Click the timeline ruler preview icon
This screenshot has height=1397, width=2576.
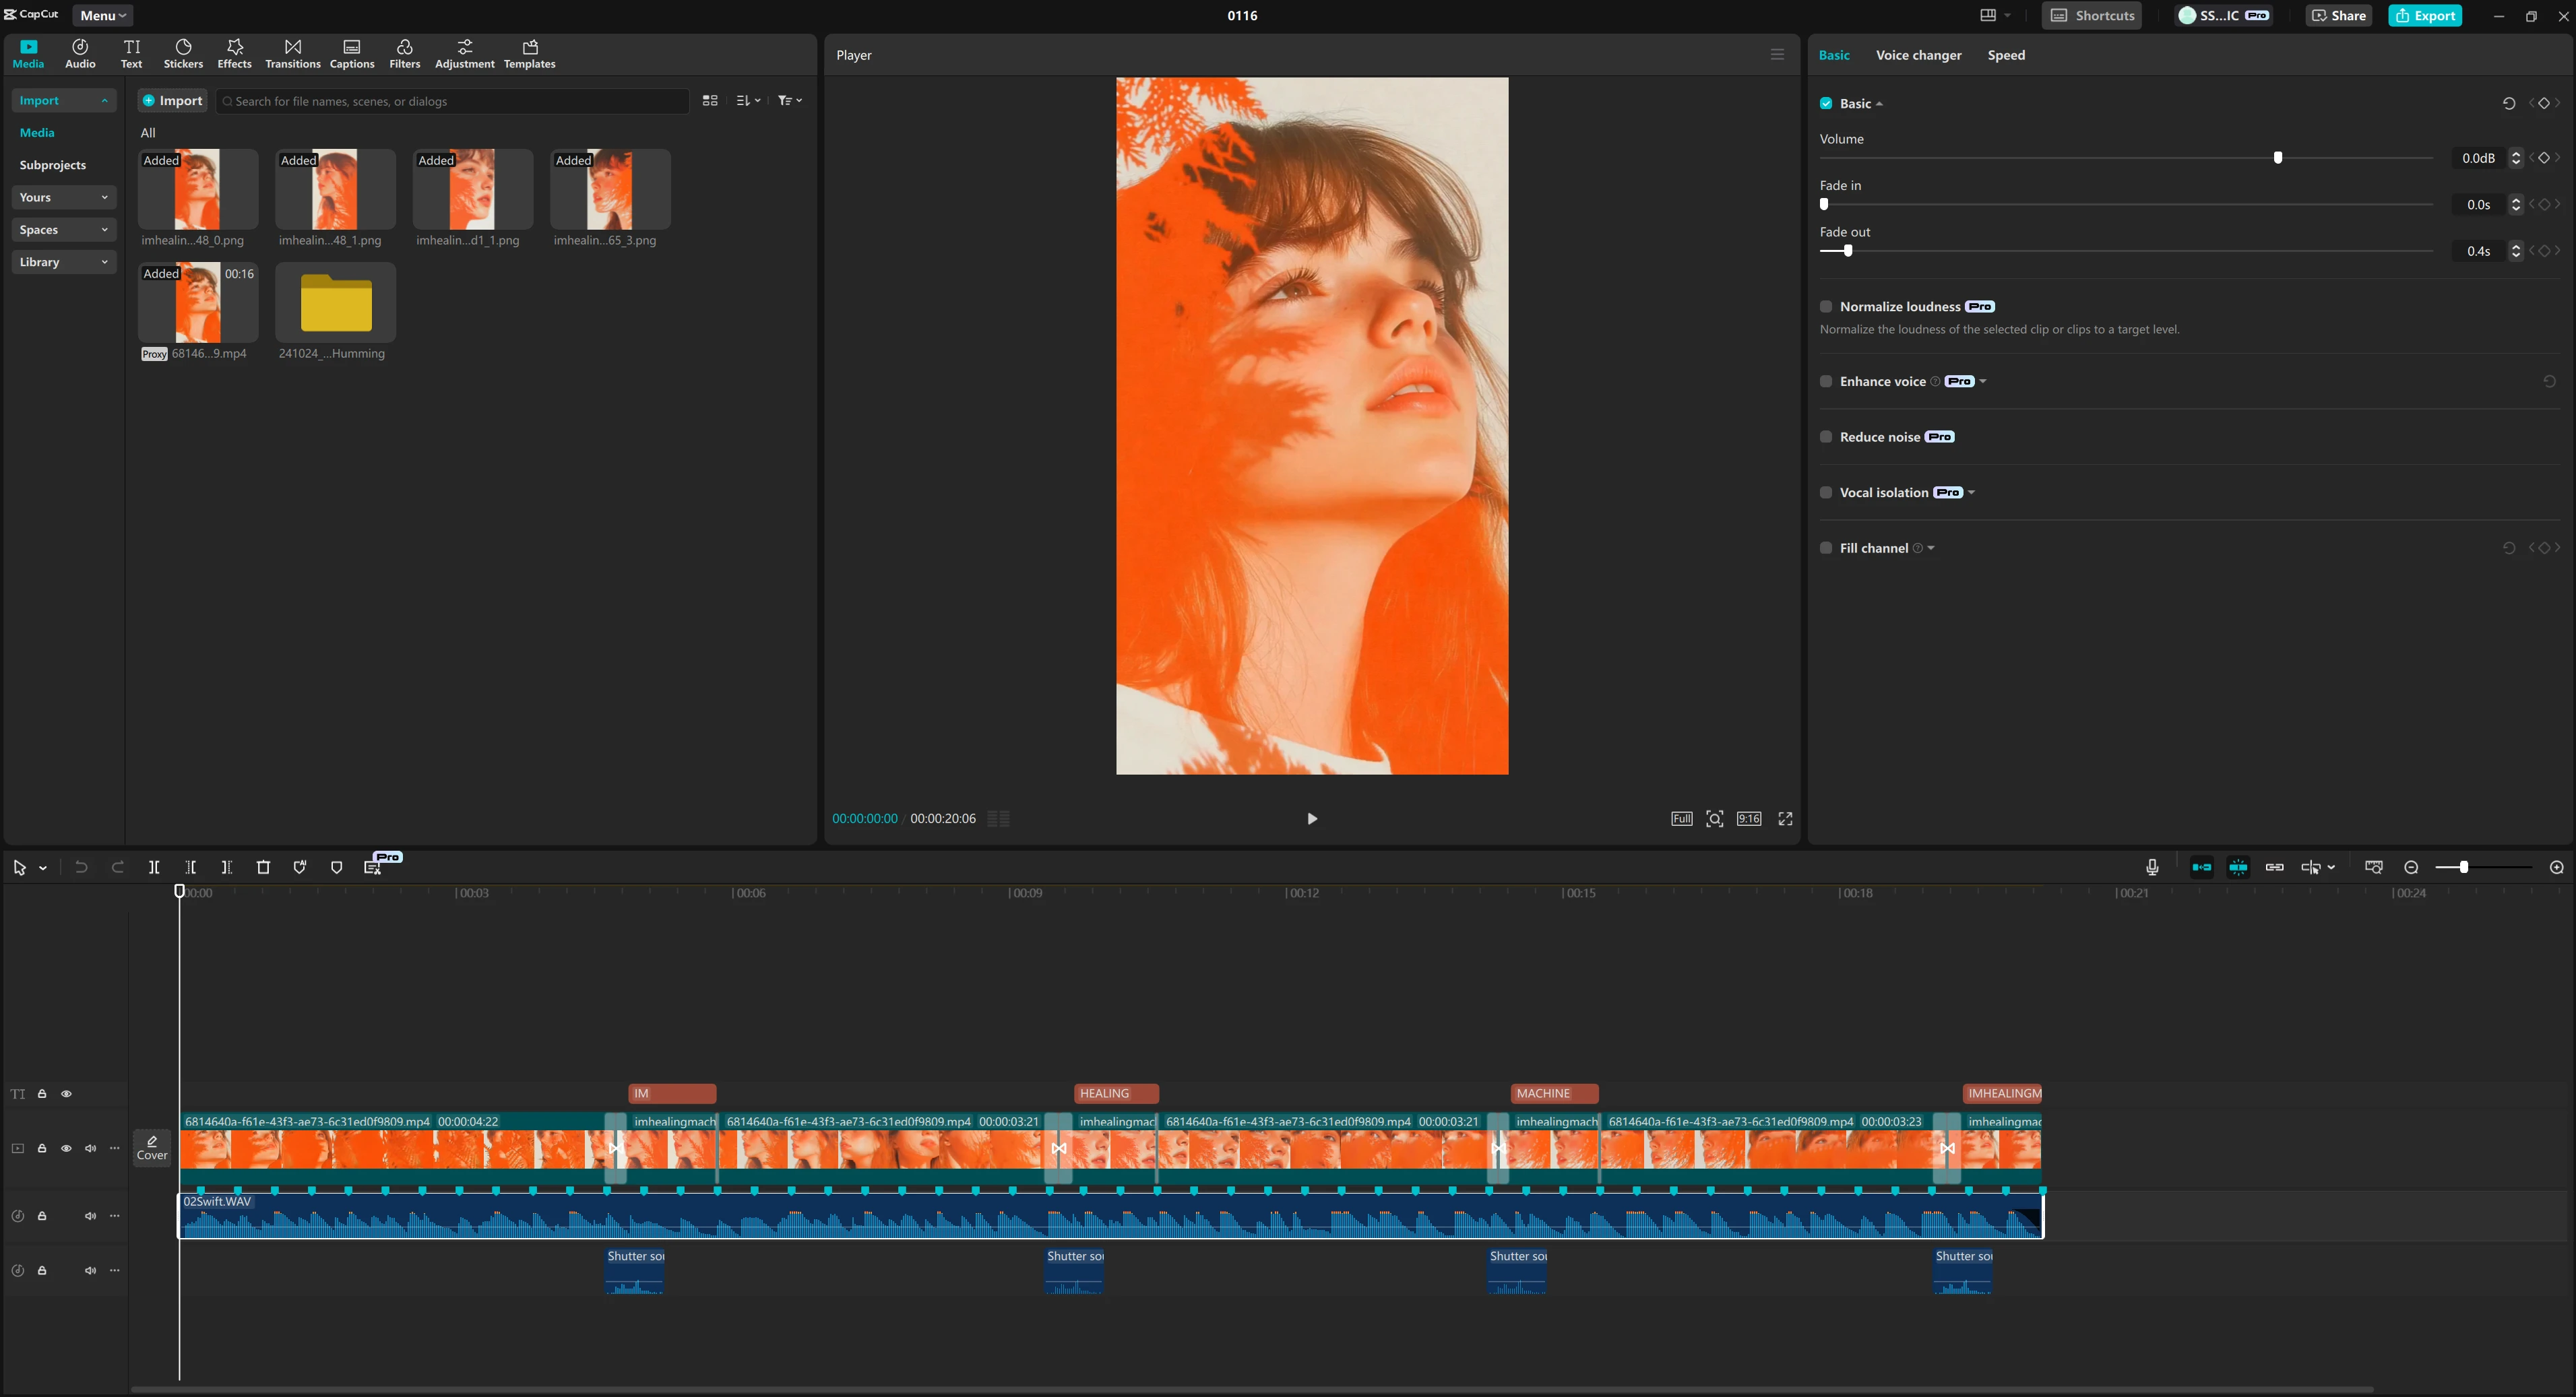pos(2373,867)
